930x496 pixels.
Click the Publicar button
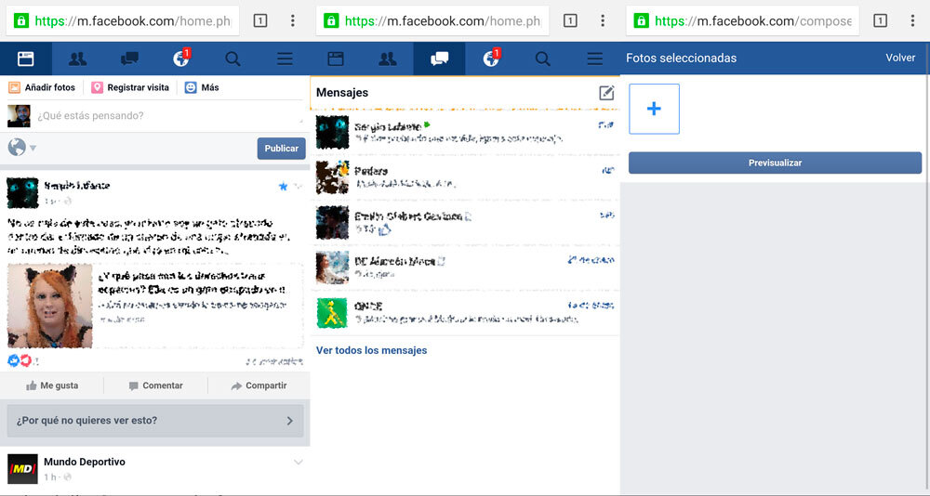pos(281,149)
